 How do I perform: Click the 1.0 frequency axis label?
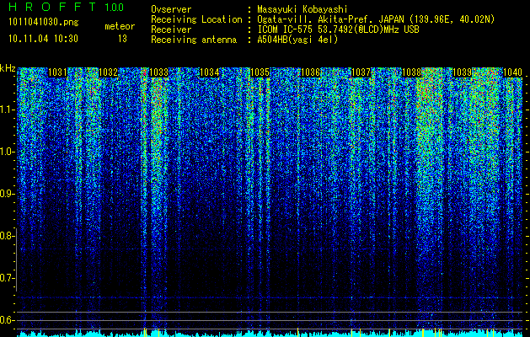pyautogui.click(x=7, y=152)
